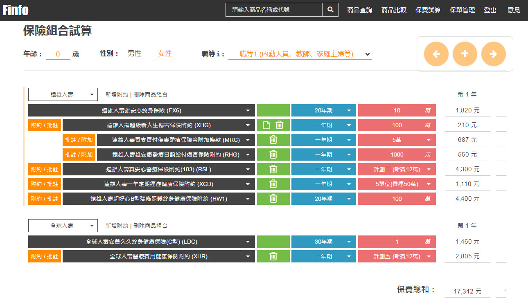Delete the XCD rider with trash icon
Screen dimensions: 528x298
273,184
